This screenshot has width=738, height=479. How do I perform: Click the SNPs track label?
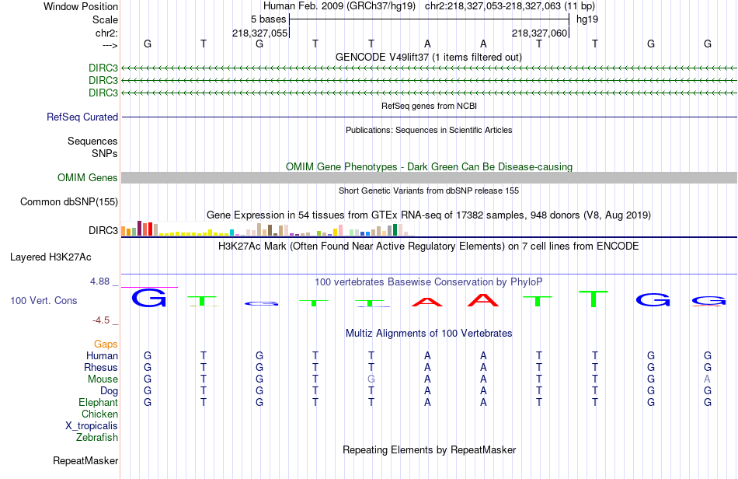(105, 153)
